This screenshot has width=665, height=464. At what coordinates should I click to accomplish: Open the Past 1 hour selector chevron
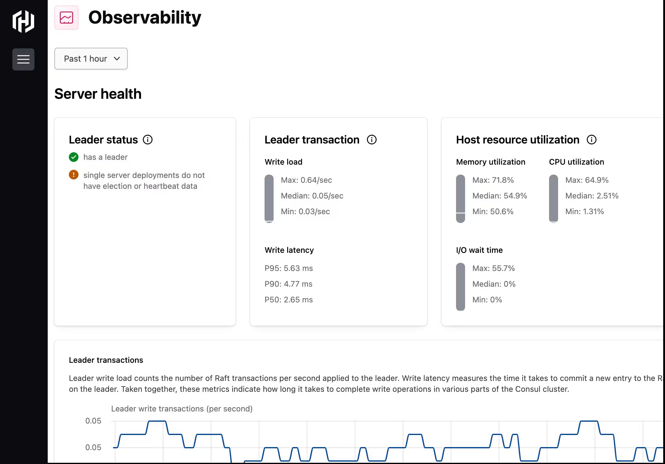click(116, 59)
